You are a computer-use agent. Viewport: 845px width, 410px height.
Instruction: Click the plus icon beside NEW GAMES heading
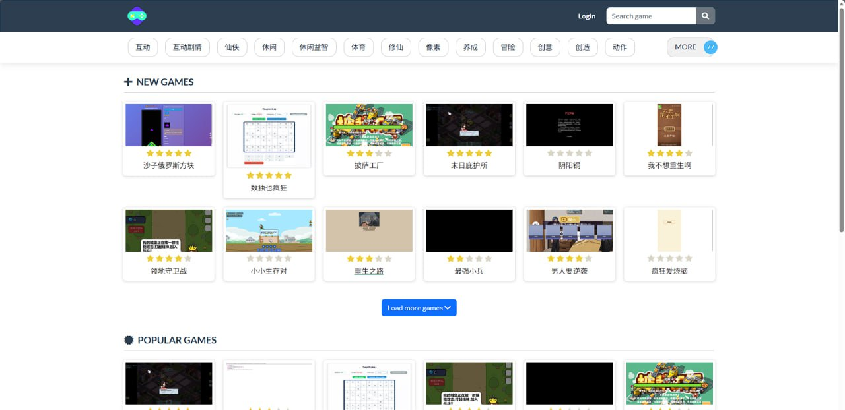coord(127,82)
